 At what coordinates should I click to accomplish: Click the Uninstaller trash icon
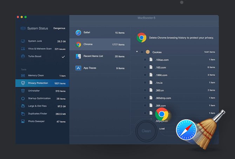tap(23, 91)
